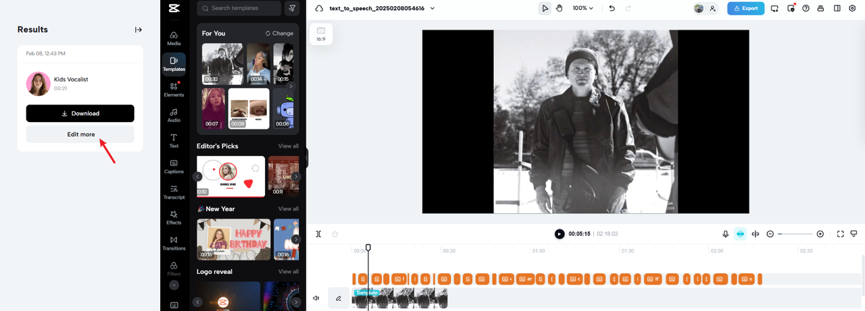
Task: Toggle the timeline center-split alignment icon
Action: (756, 234)
